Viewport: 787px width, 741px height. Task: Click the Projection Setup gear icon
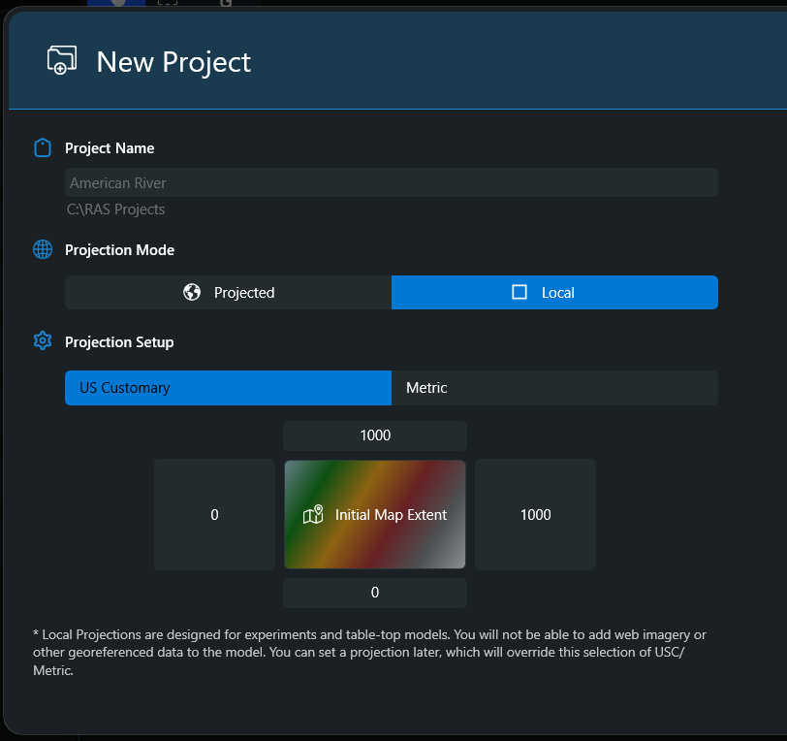click(43, 341)
